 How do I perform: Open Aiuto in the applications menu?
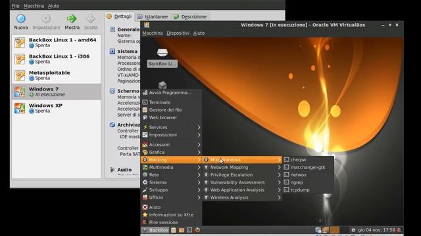click(171, 207)
